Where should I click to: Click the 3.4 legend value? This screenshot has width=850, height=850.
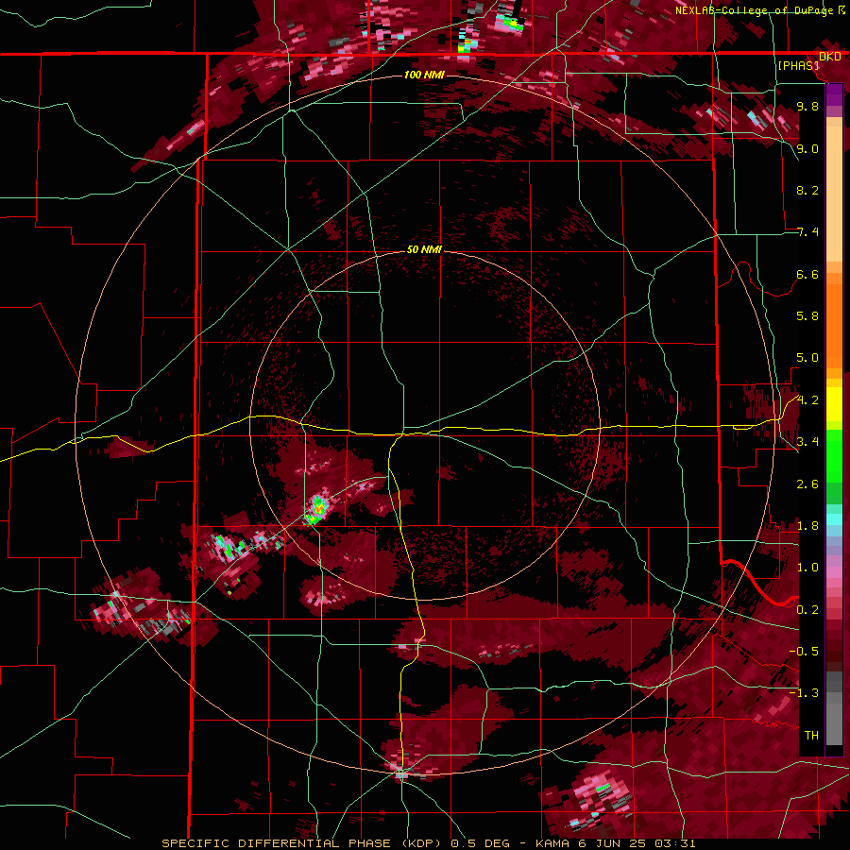(807, 442)
